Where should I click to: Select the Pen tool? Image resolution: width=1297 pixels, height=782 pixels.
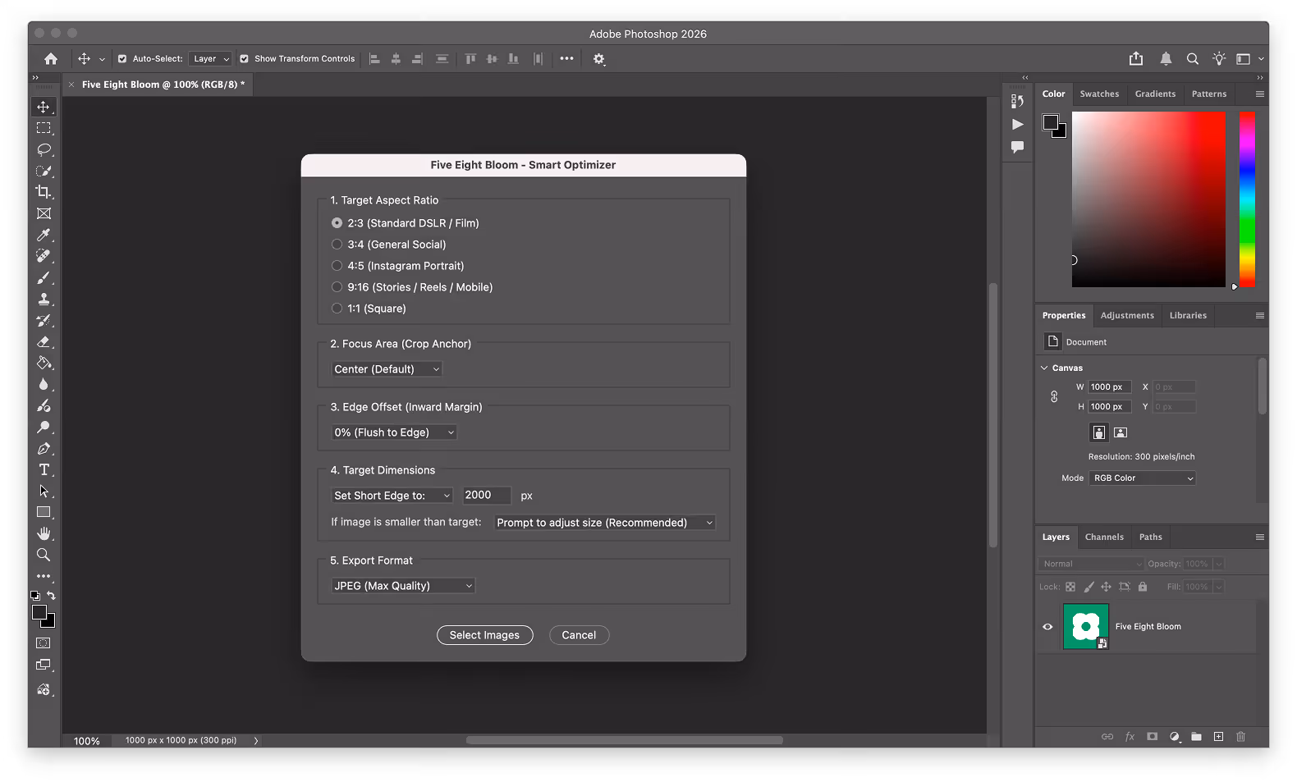(x=44, y=448)
